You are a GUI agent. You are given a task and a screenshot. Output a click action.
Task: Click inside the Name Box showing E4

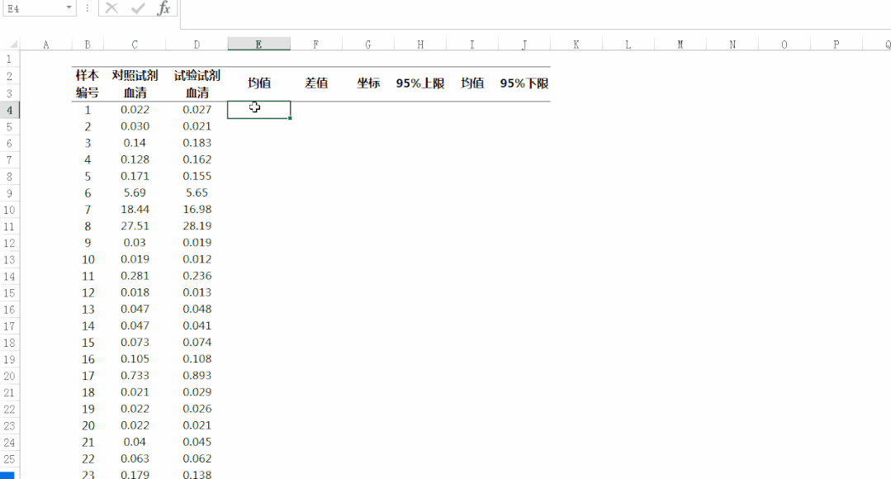31,8
